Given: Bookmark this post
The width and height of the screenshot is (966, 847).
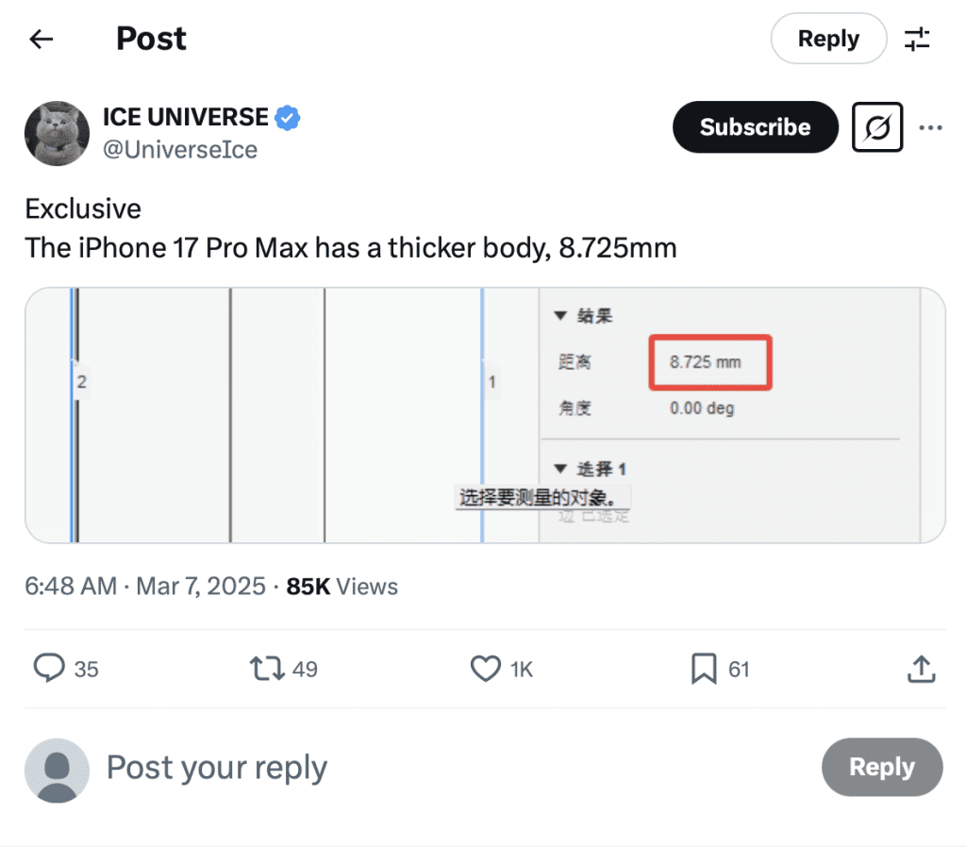Looking at the screenshot, I should 703,669.
